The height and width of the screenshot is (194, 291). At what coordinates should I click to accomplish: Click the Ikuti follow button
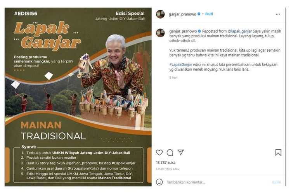[209, 14]
